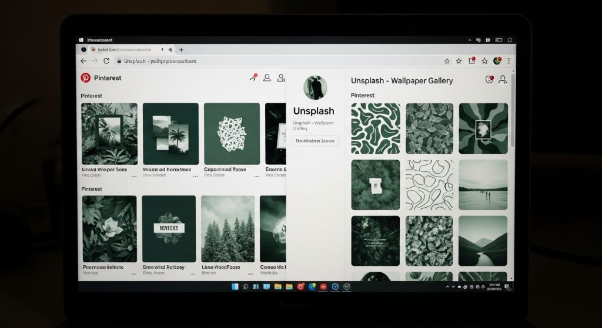Open the framed jungle leaf pin
602x328 pixels.
click(109, 134)
